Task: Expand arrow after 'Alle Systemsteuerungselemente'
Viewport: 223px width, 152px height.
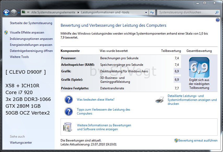Action: 78,12
